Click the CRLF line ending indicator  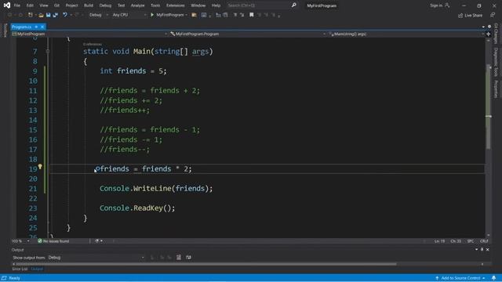pos(484,241)
